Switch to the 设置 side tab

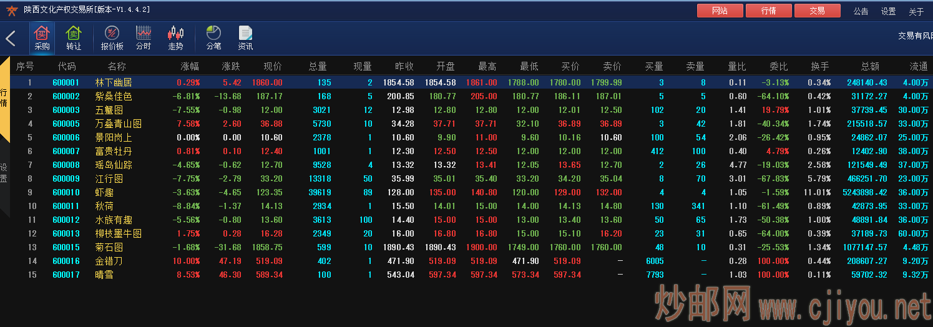4,173
